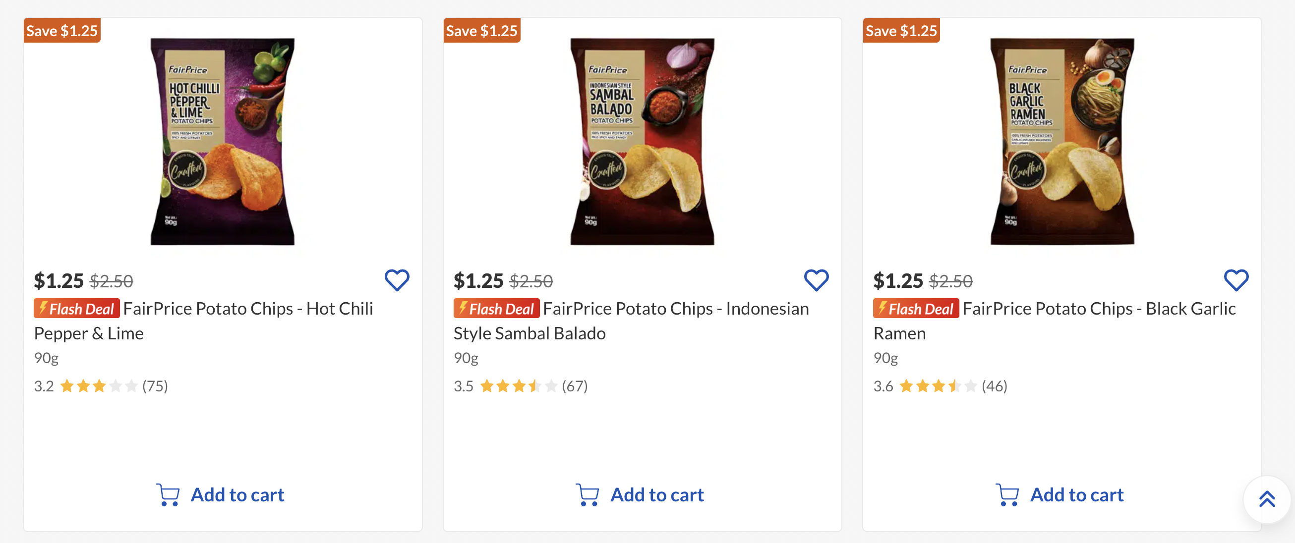
Task: Save Black Garlic Ramen chips to favorites
Action: click(x=1236, y=280)
